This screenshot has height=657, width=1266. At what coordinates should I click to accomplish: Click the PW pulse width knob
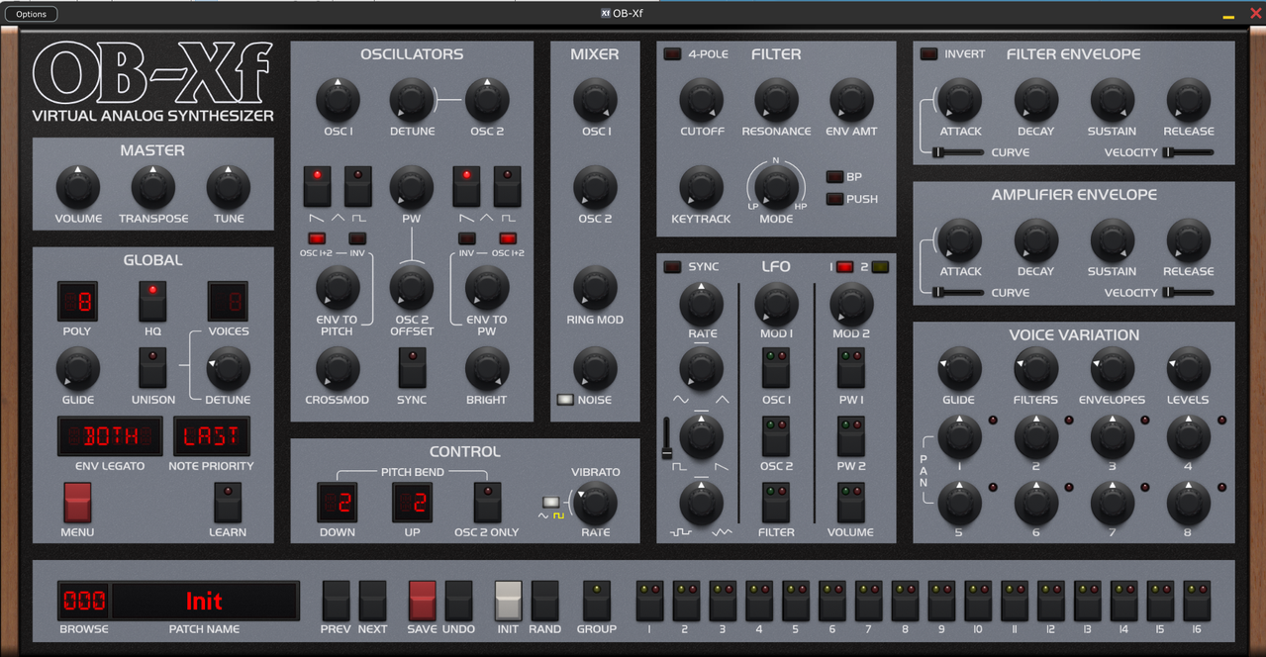(412, 187)
